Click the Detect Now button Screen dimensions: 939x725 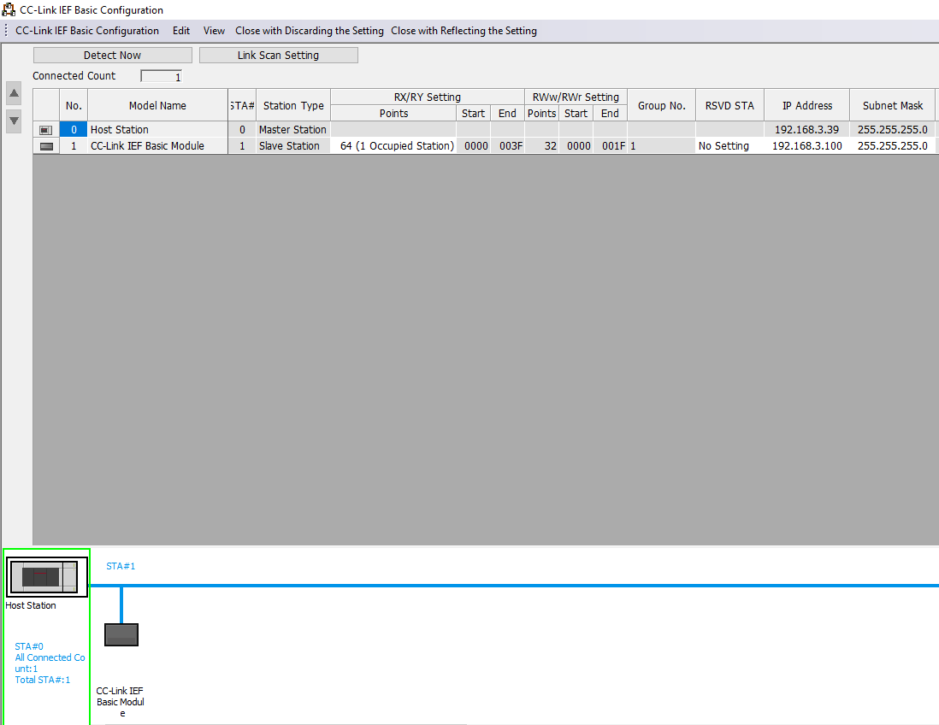coord(113,55)
